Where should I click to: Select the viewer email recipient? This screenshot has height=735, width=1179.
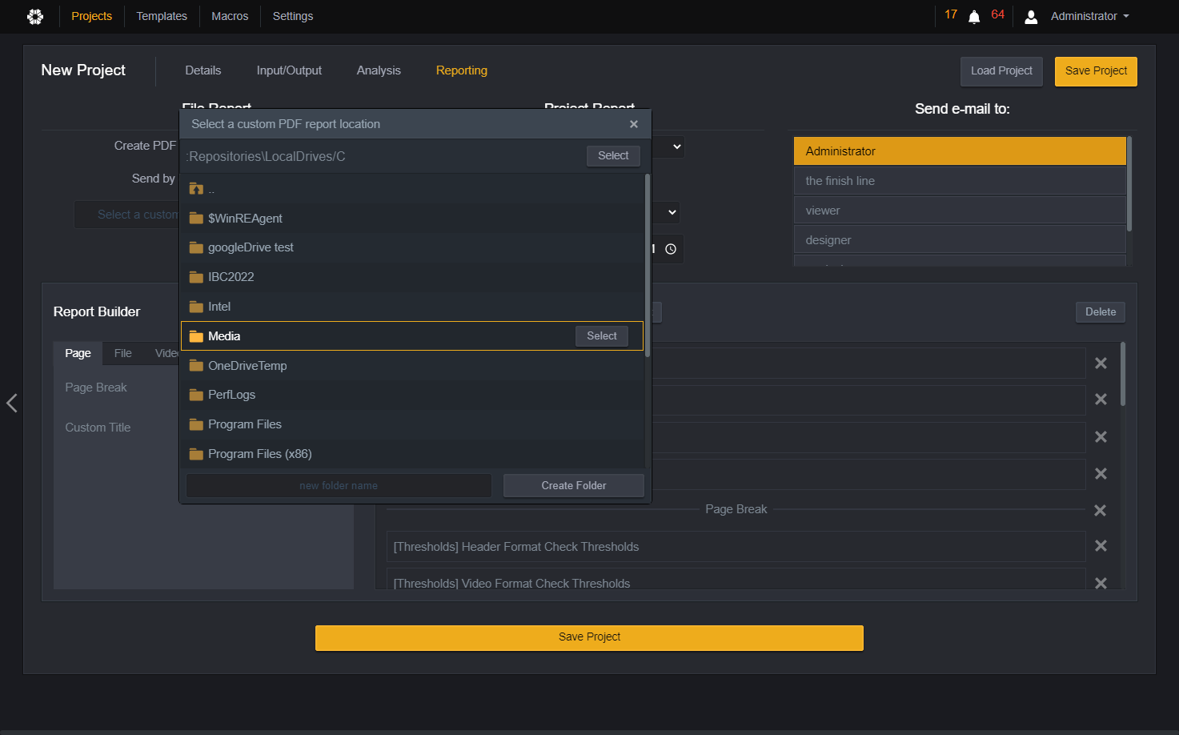point(960,211)
